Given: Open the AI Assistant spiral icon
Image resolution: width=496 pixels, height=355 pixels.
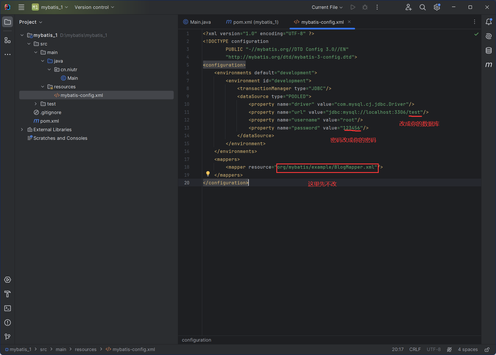Looking at the screenshot, I should 489,36.
